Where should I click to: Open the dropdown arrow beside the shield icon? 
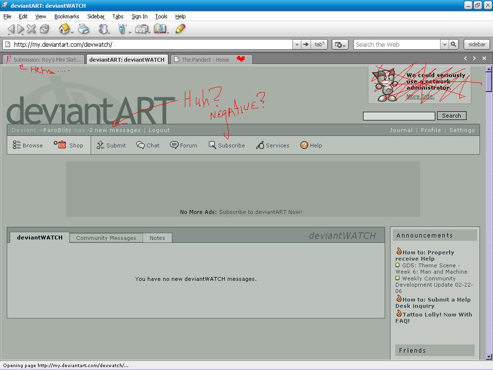tap(109, 32)
